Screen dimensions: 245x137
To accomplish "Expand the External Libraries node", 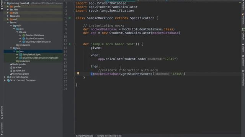I will click(x=5, y=77).
